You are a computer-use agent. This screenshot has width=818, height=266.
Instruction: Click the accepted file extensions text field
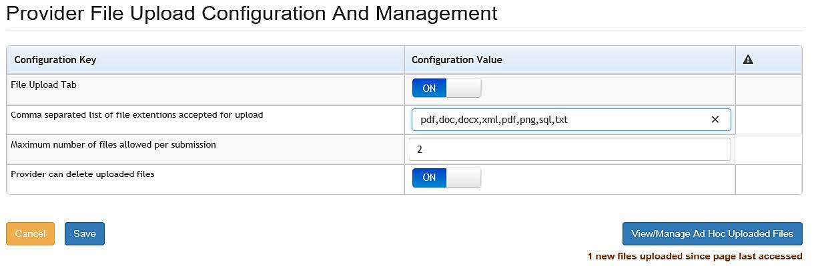(x=560, y=120)
